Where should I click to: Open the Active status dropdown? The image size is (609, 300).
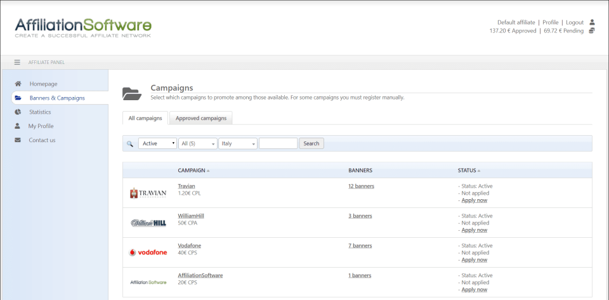(157, 143)
